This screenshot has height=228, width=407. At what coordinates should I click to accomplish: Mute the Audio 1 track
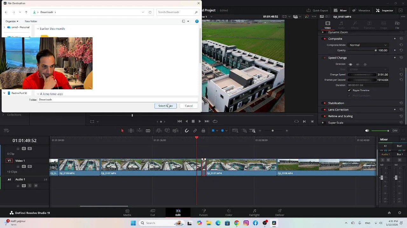(x=36, y=186)
